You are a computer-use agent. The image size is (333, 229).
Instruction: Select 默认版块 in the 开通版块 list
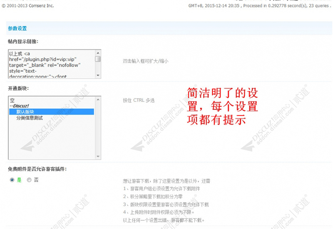click(x=52, y=112)
